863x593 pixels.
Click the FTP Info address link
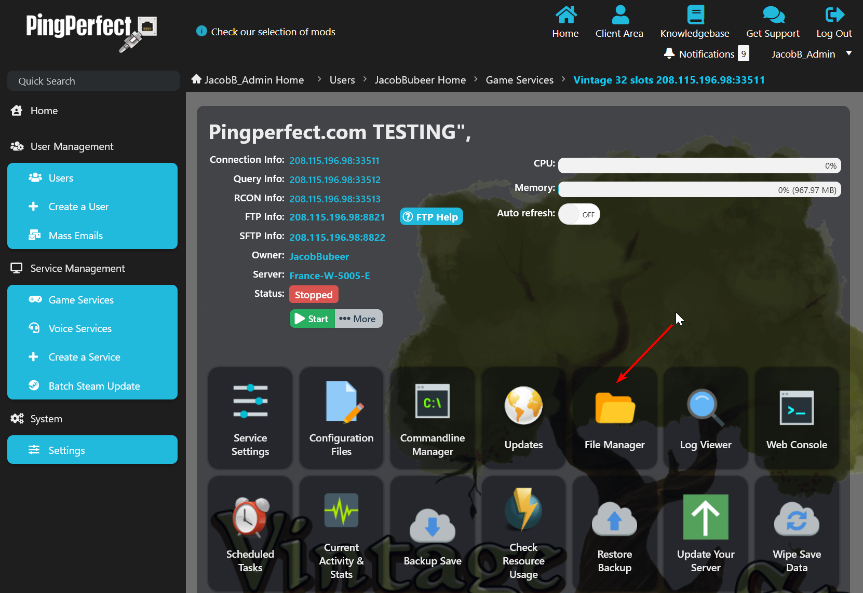[337, 217]
